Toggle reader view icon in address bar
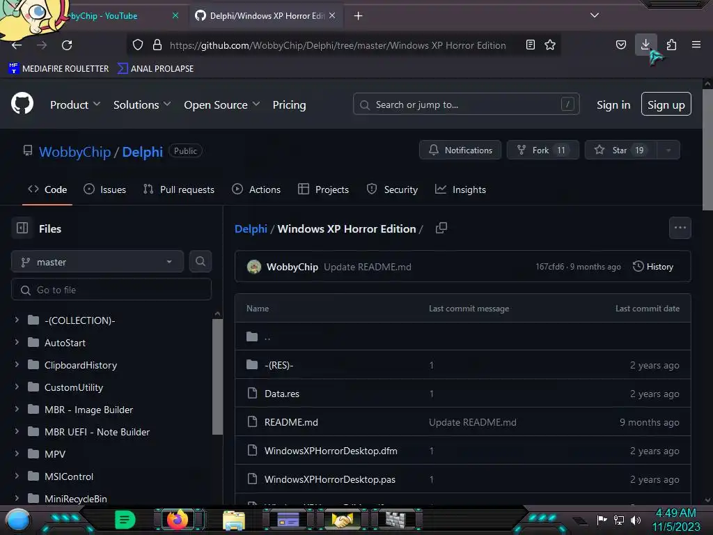This screenshot has height=535, width=713. coord(530,45)
